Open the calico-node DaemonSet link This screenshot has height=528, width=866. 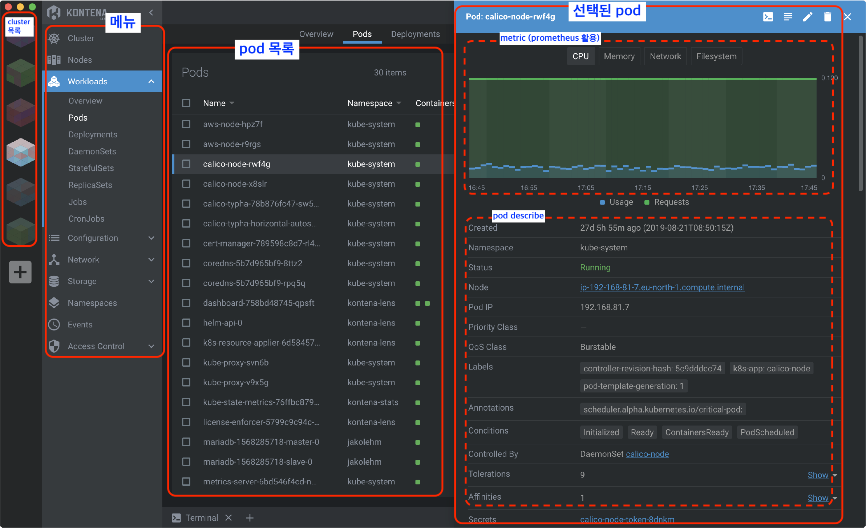pyautogui.click(x=647, y=454)
